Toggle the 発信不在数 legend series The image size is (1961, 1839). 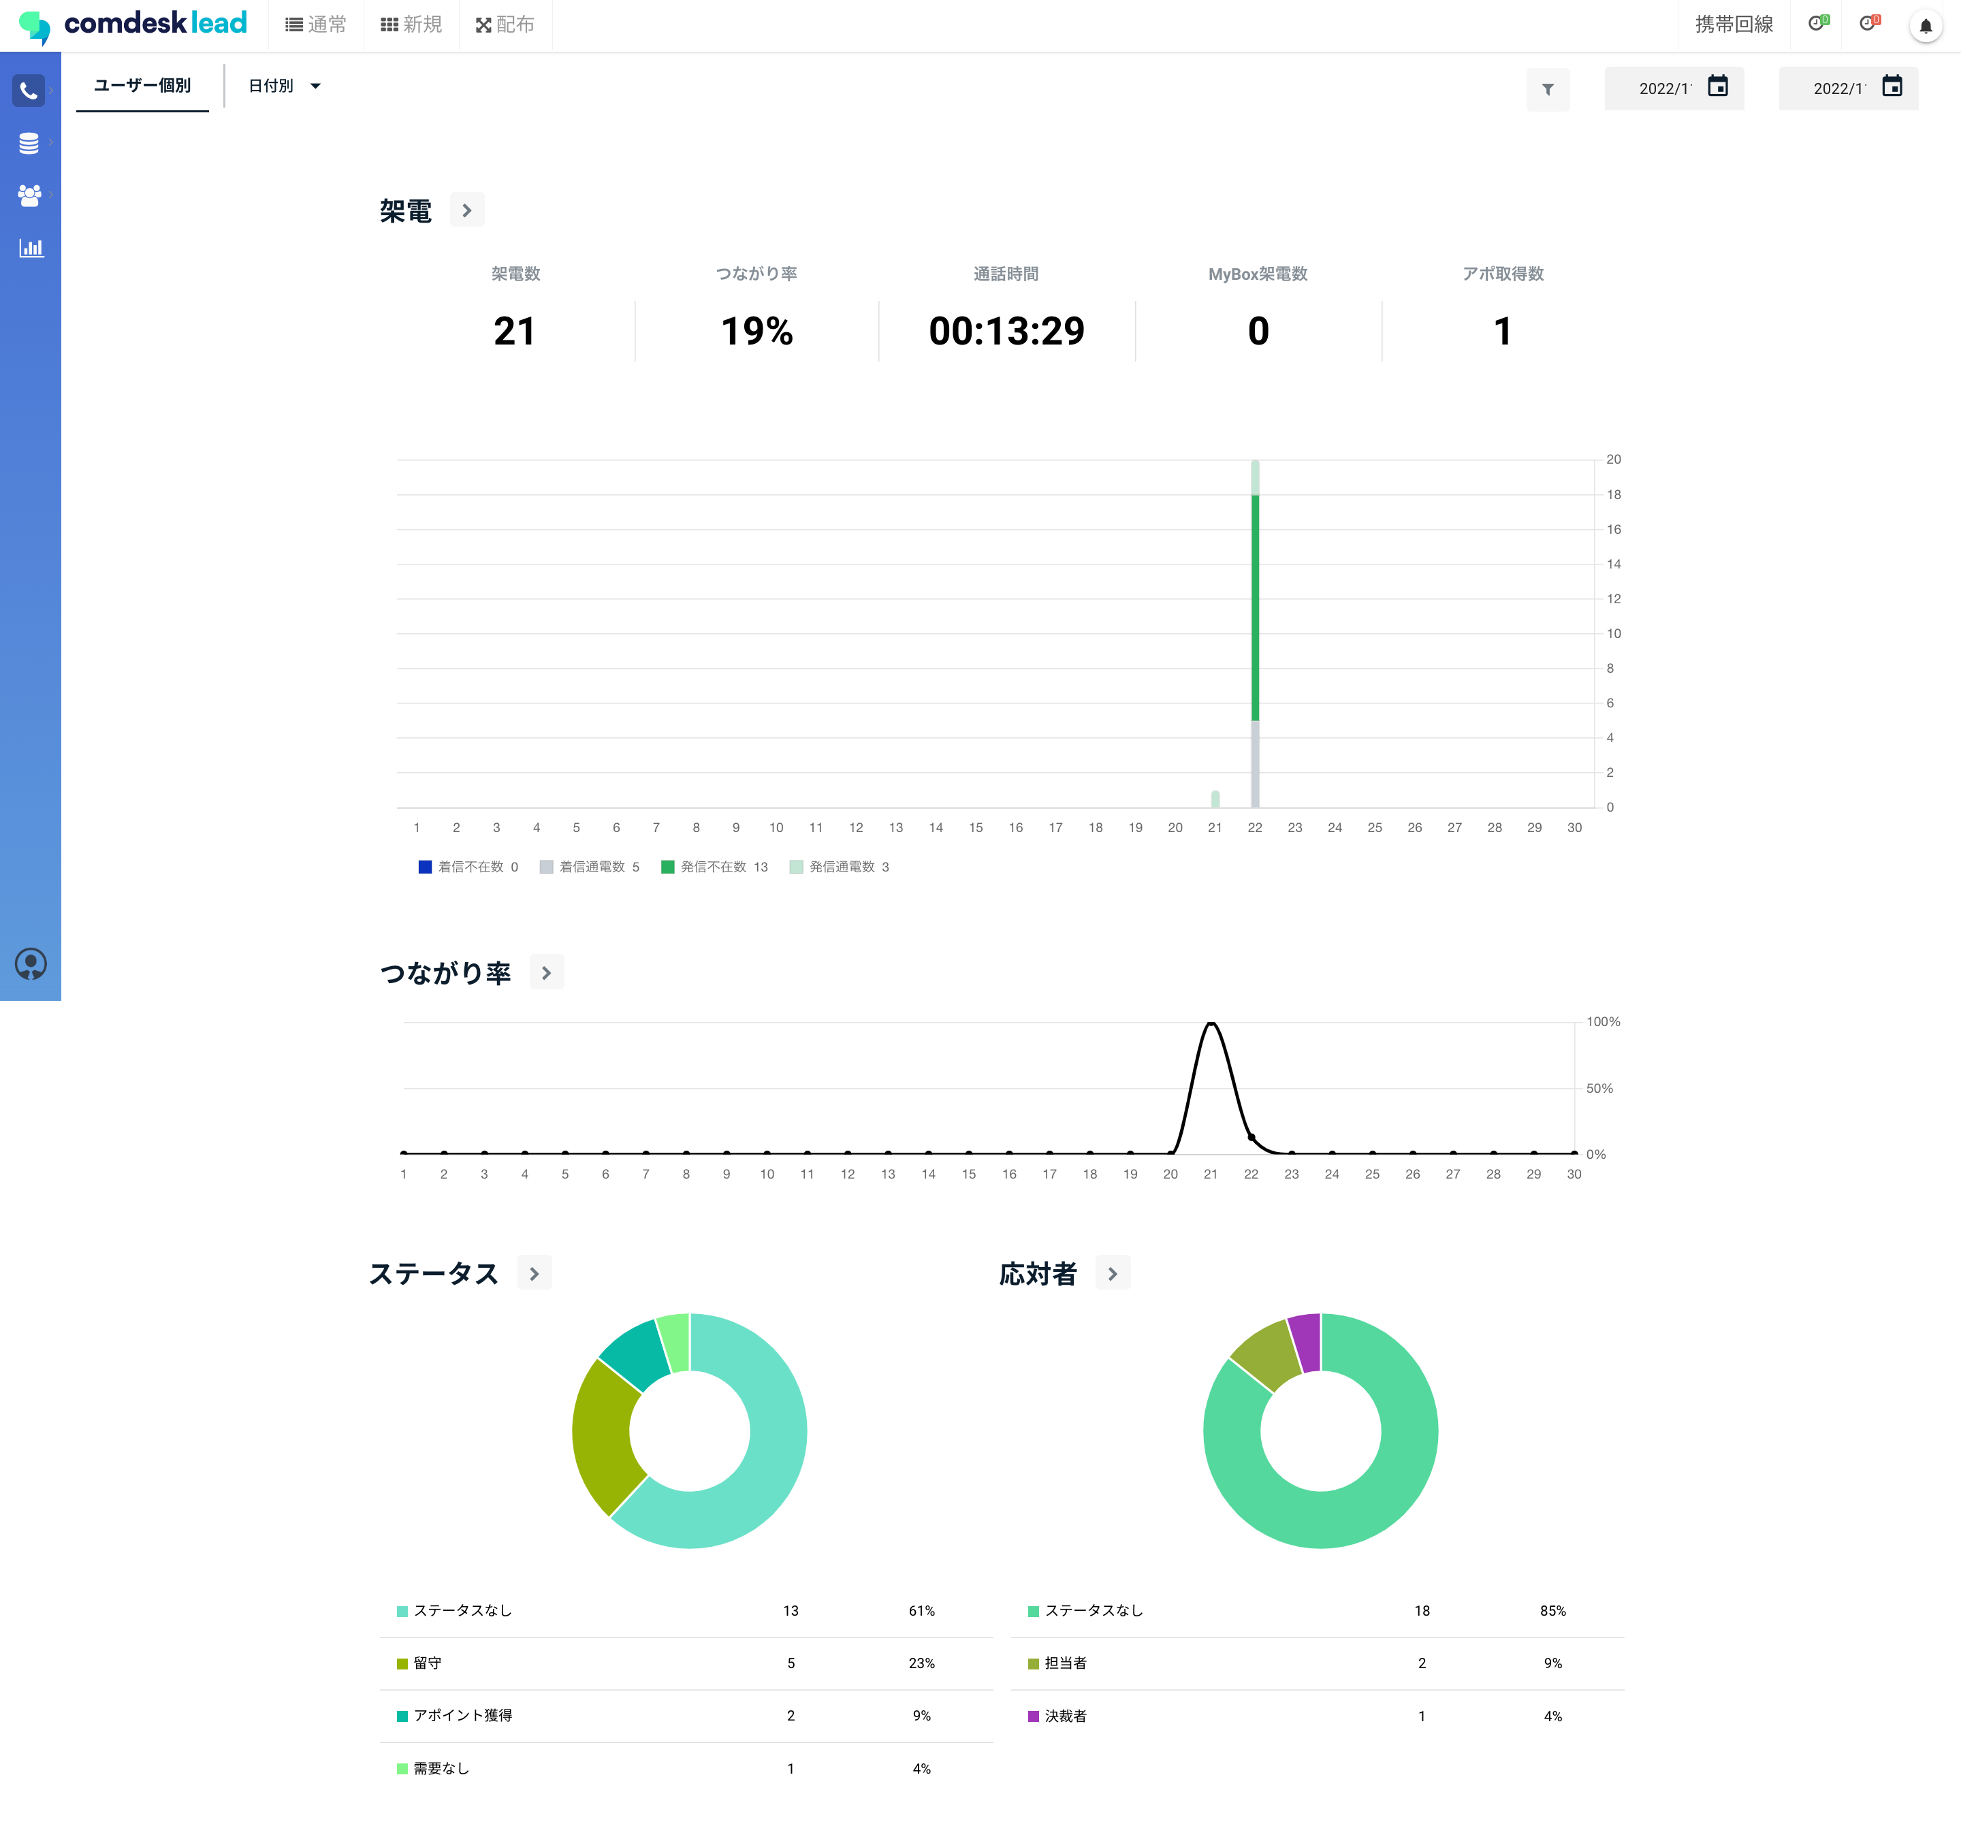714,866
